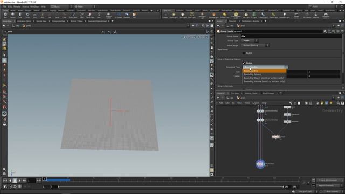This screenshot has height=194, width=345.
Task: Jump to the last frame
Action: click(24, 181)
